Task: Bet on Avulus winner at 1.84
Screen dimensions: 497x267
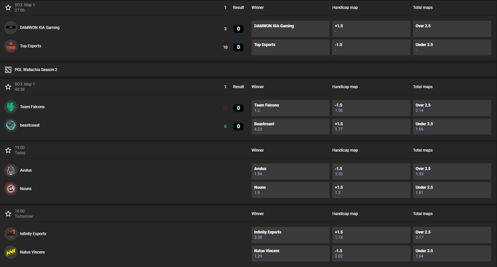Action: click(x=290, y=171)
